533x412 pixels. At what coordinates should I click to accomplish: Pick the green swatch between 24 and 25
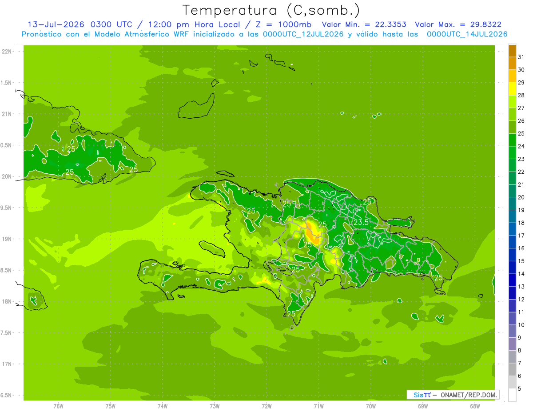[512, 140]
